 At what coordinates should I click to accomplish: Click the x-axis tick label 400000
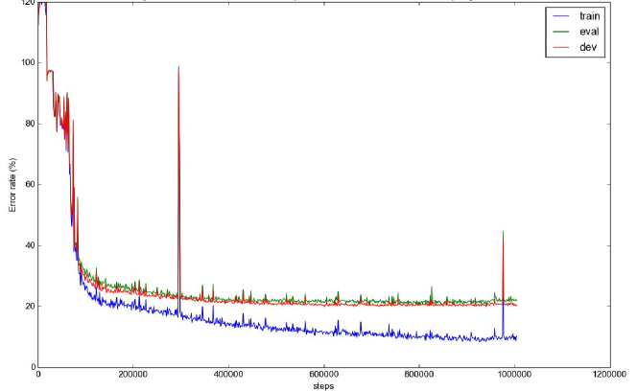tap(228, 375)
